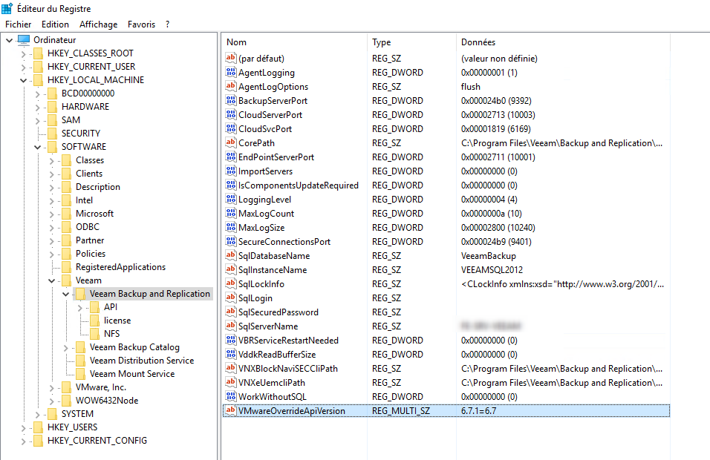
Task: Open the ? help menu
Action: click(x=168, y=24)
